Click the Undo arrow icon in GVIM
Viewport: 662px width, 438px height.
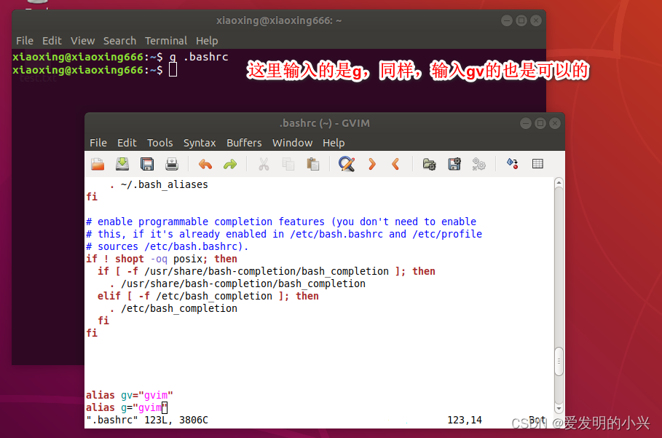tap(205, 164)
